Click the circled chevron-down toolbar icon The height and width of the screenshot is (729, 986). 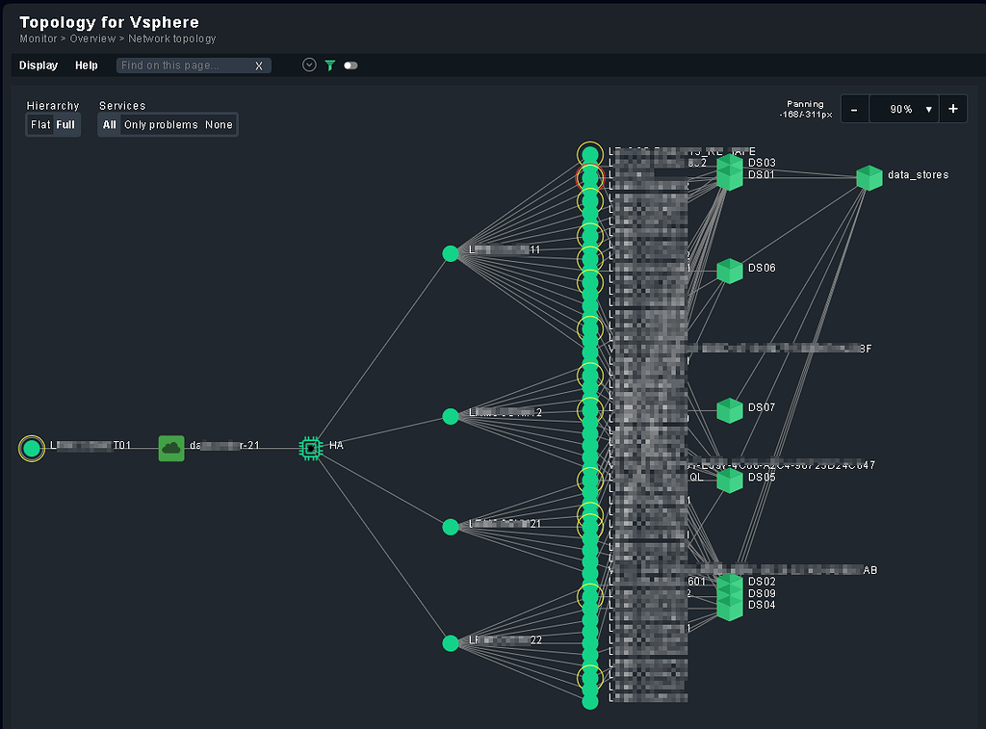(308, 65)
